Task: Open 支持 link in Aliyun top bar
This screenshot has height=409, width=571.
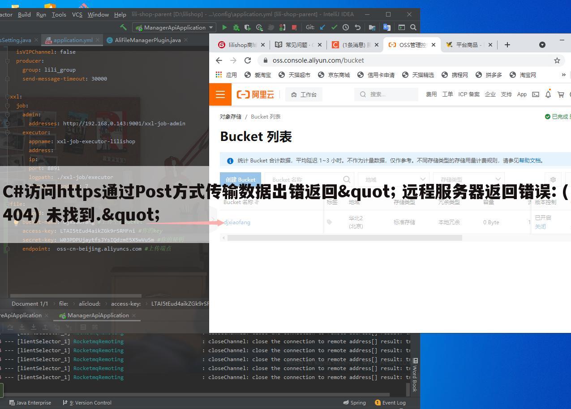Action: coord(506,94)
